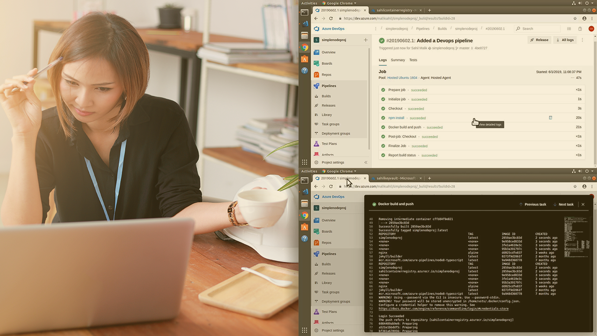Open the Marketplace shopping bag icon
This screenshot has height=336, width=597.
click(580, 28)
